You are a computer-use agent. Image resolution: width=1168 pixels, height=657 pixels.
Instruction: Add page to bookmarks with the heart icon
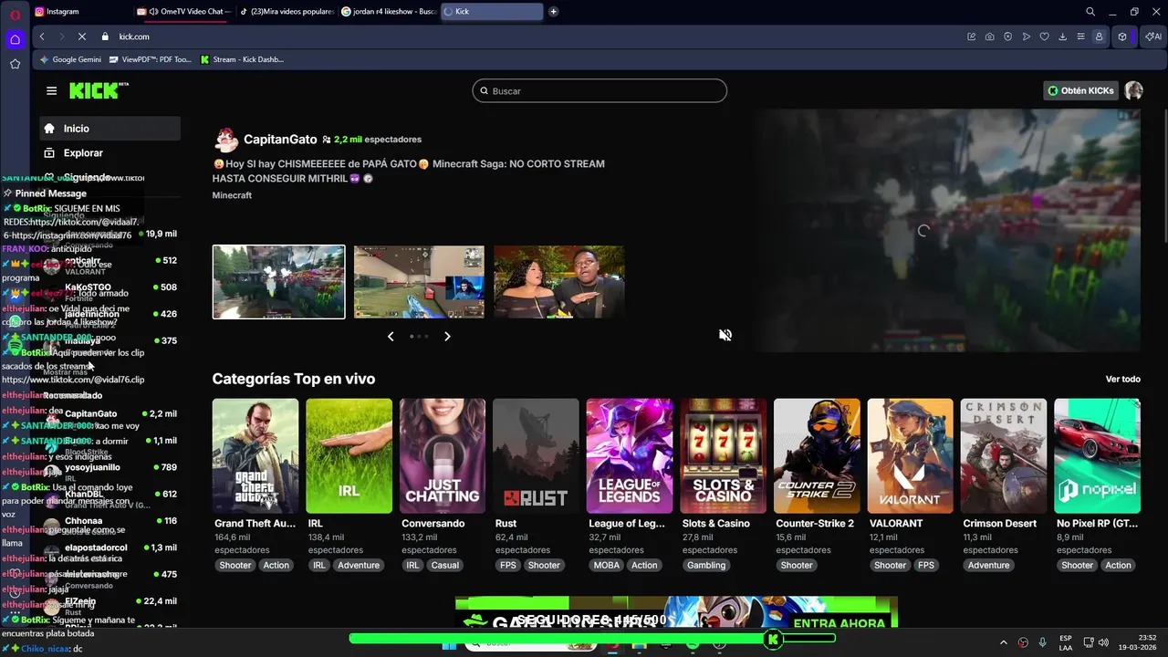[x=1045, y=36]
